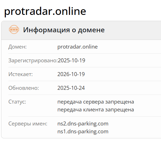Viewport: 161px width, 142px height.
Task: Select the registration date 2025-10-19
Action: point(71,60)
